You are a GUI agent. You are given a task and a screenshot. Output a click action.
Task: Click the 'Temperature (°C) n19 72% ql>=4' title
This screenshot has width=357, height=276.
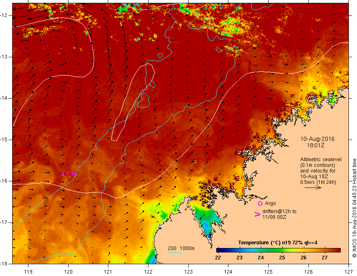(277, 243)
